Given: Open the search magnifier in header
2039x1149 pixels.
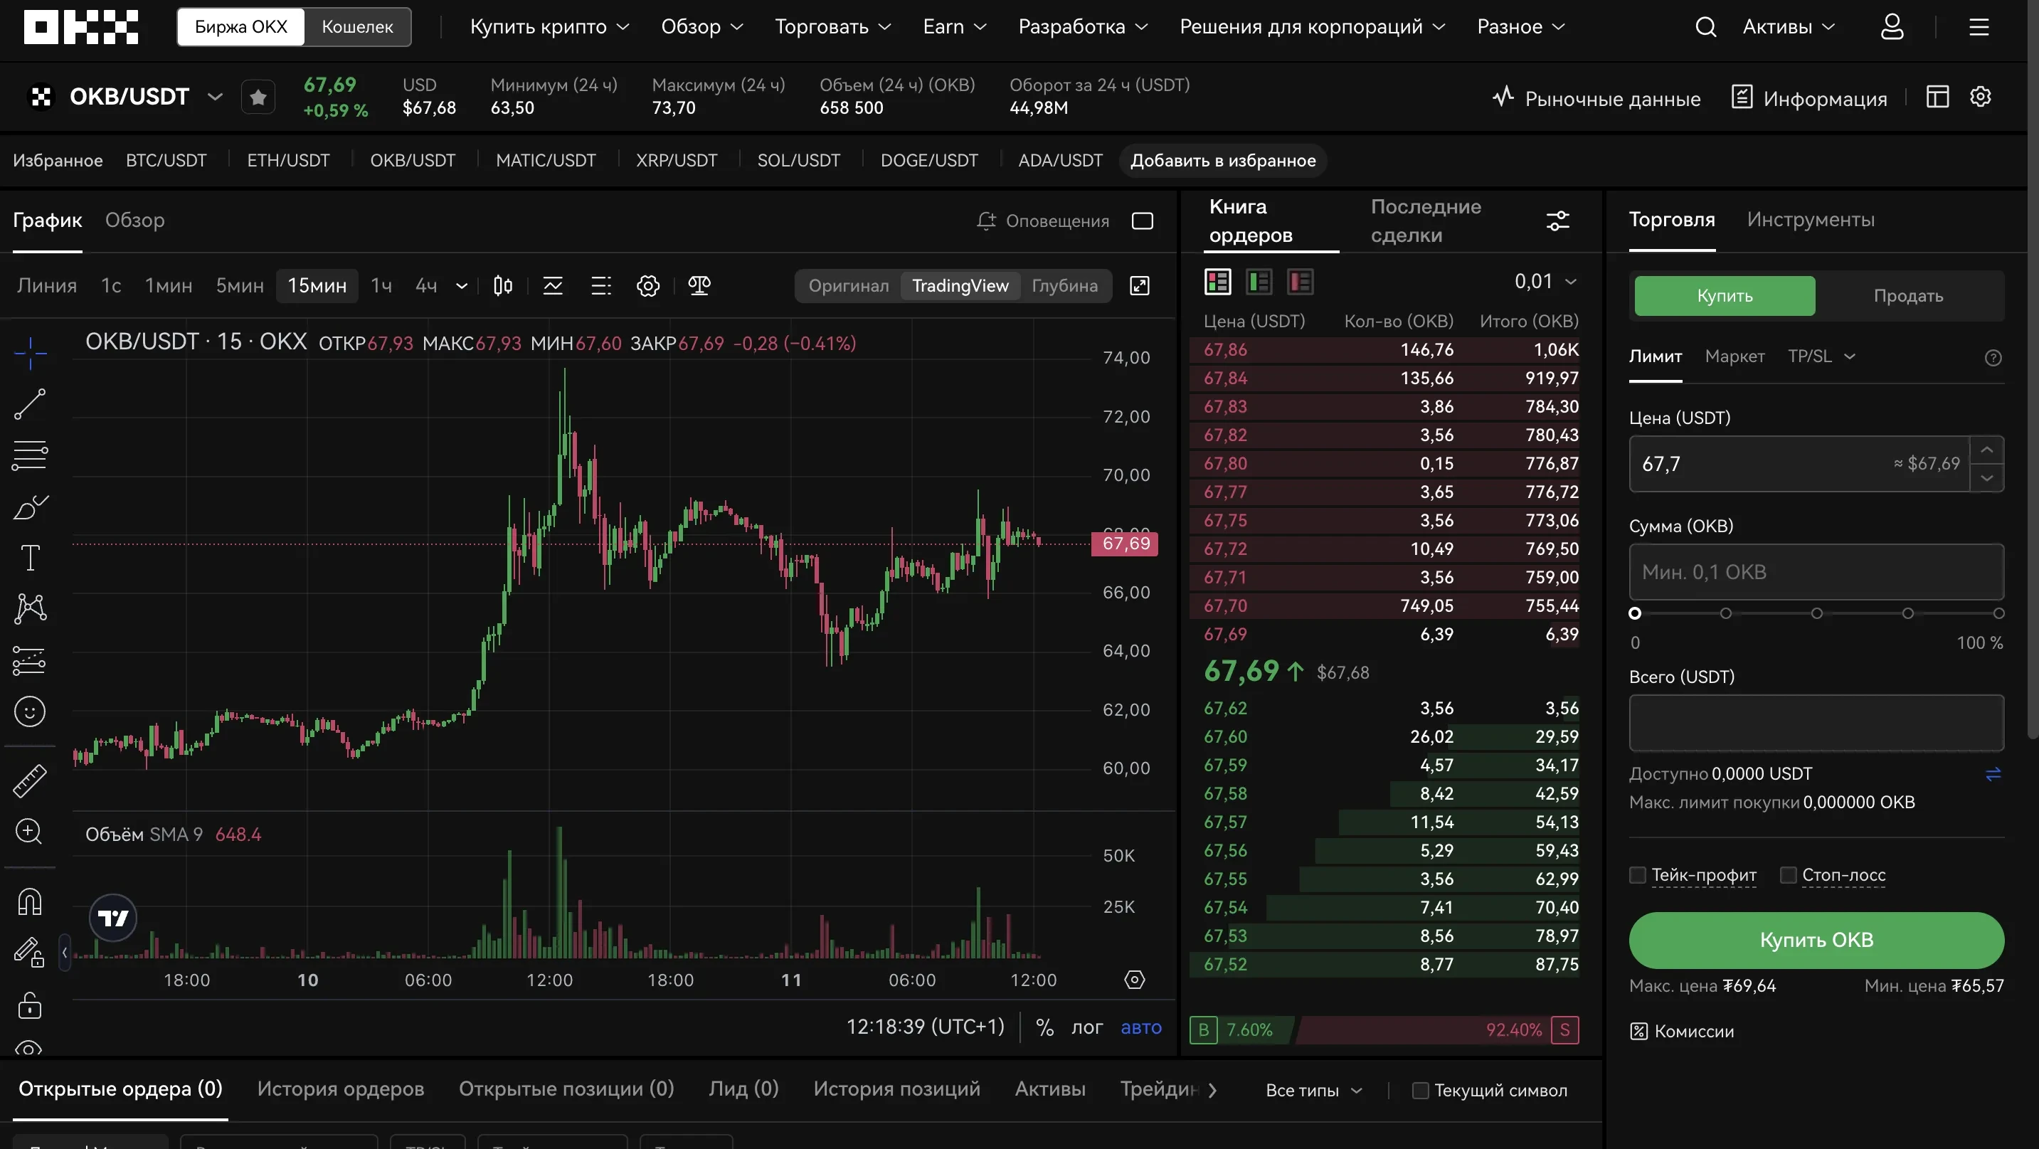Looking at the screenshot, I should click(x=1706, y=27).
